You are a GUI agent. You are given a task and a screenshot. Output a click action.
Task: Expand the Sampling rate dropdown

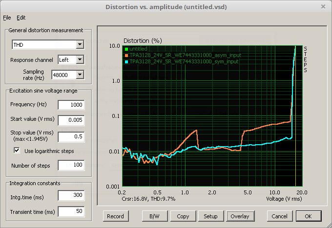pyautogui.click(x=80, y=75)
